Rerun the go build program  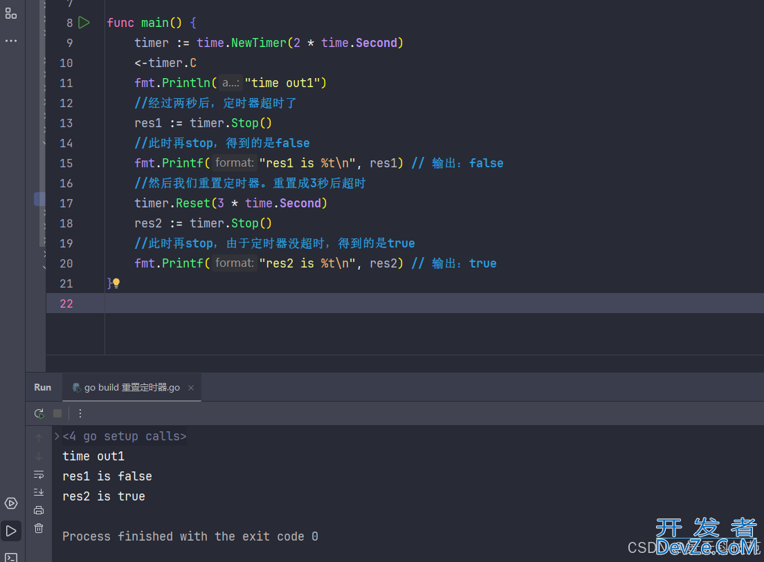click(x=39, y=413)
